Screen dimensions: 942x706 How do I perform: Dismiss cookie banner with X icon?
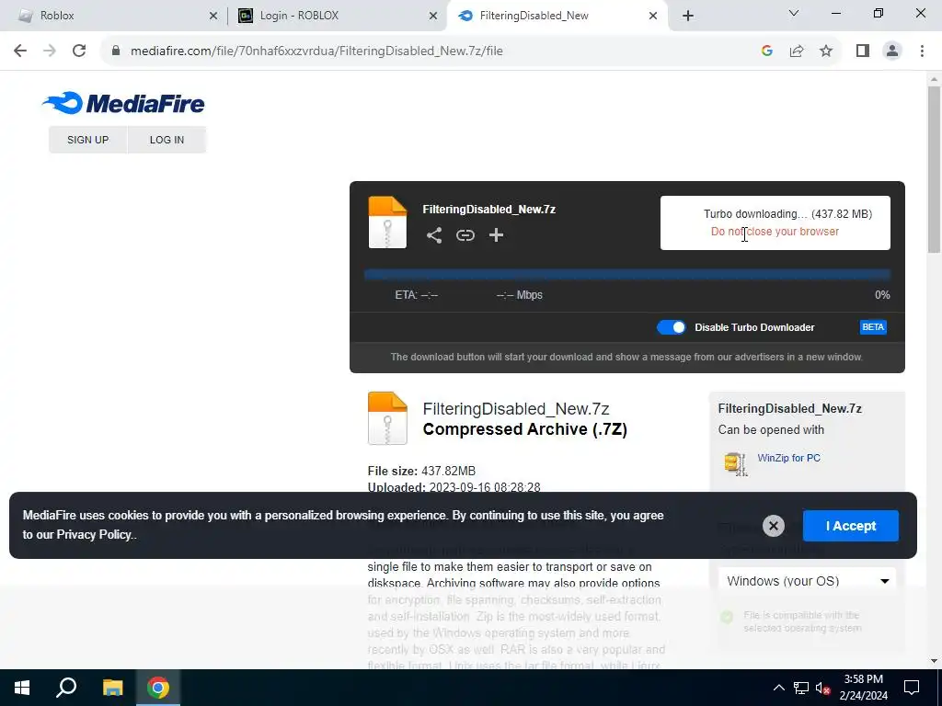tap(773, 526)
